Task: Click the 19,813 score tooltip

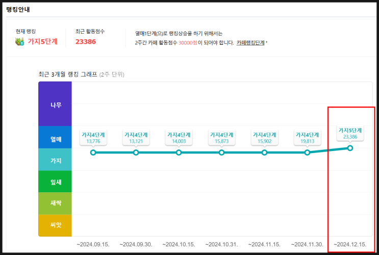Action: (x=307, y=138)
